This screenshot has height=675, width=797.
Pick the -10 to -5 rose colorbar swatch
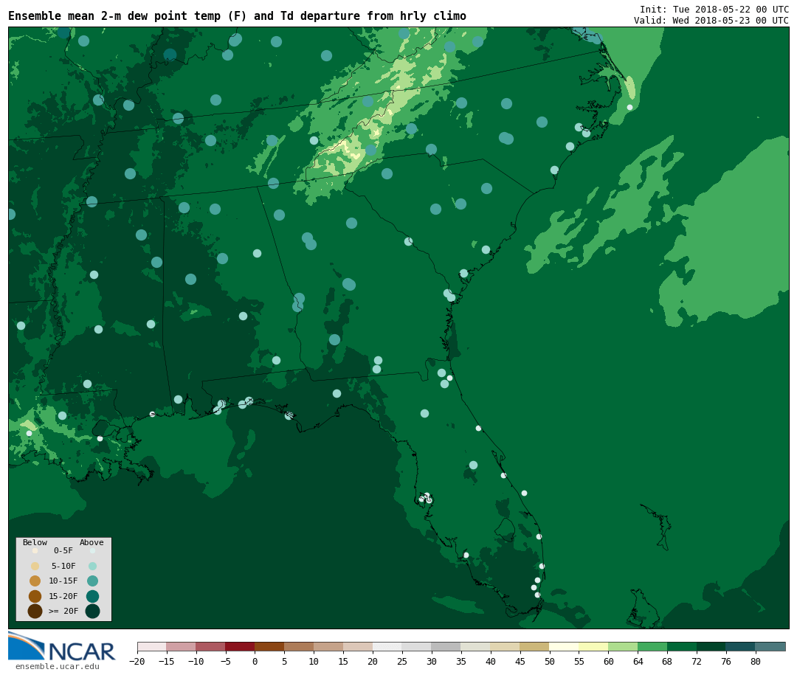tap(210, 646)
